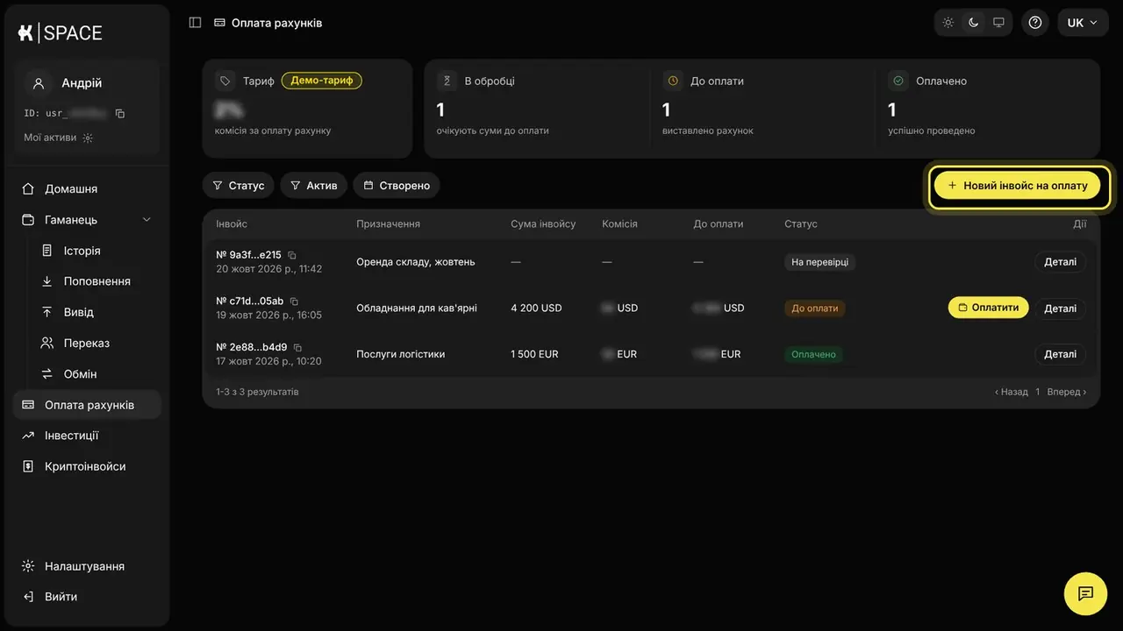Copy the user ID next to usr_
Screen dimensions: 1123x631
pos(120,114)
